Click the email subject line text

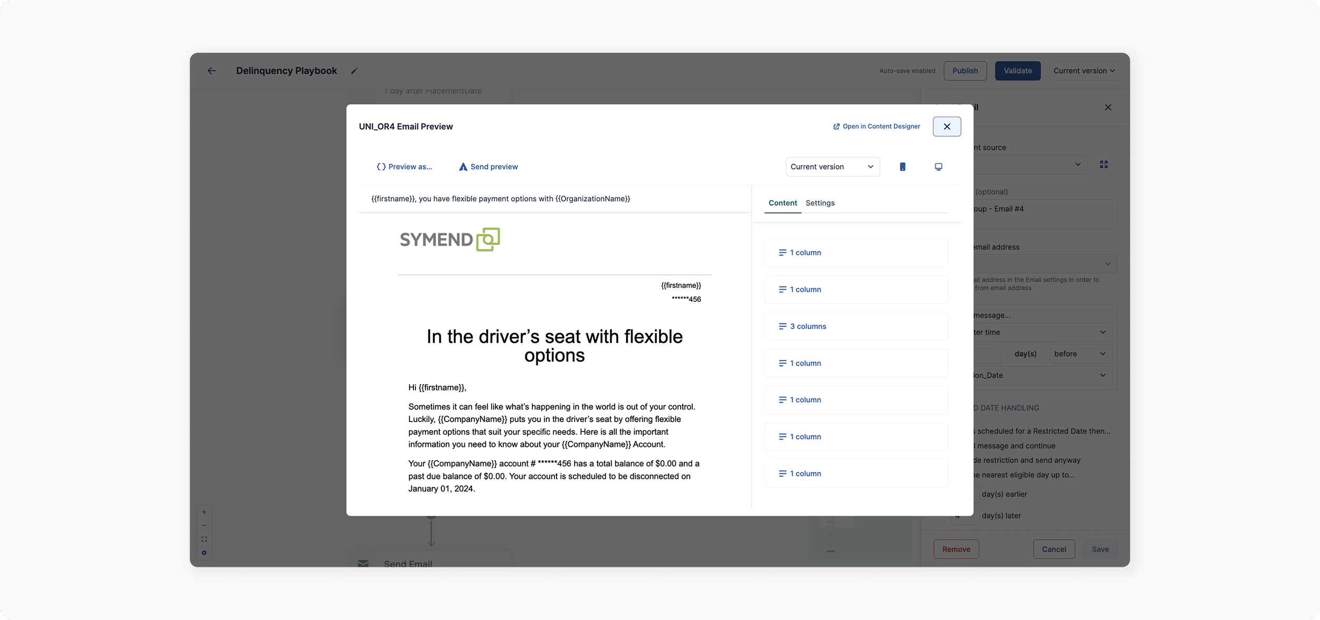[501, 199]
